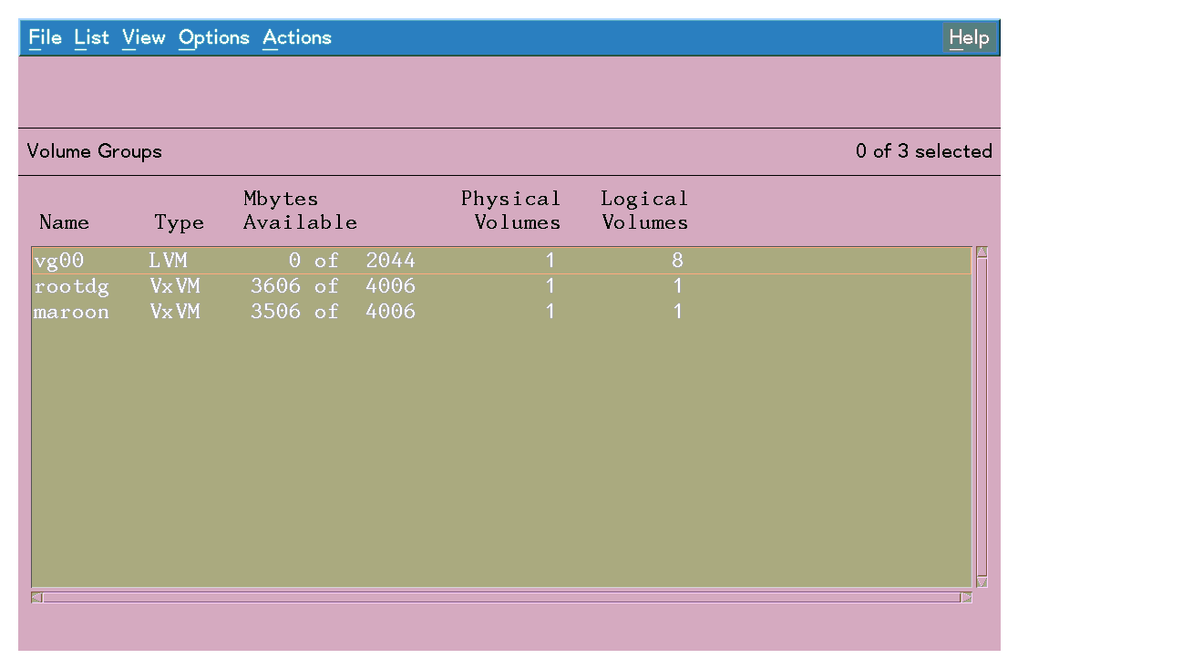Click the horizontal scrollbar right arrow
1203x669 pixels.
[x=968, y=597]
